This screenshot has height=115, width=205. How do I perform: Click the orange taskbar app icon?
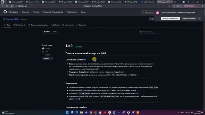138,112
